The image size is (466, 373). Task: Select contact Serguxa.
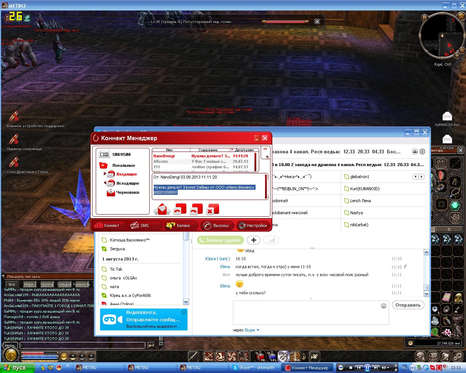(x=118, y=249)
